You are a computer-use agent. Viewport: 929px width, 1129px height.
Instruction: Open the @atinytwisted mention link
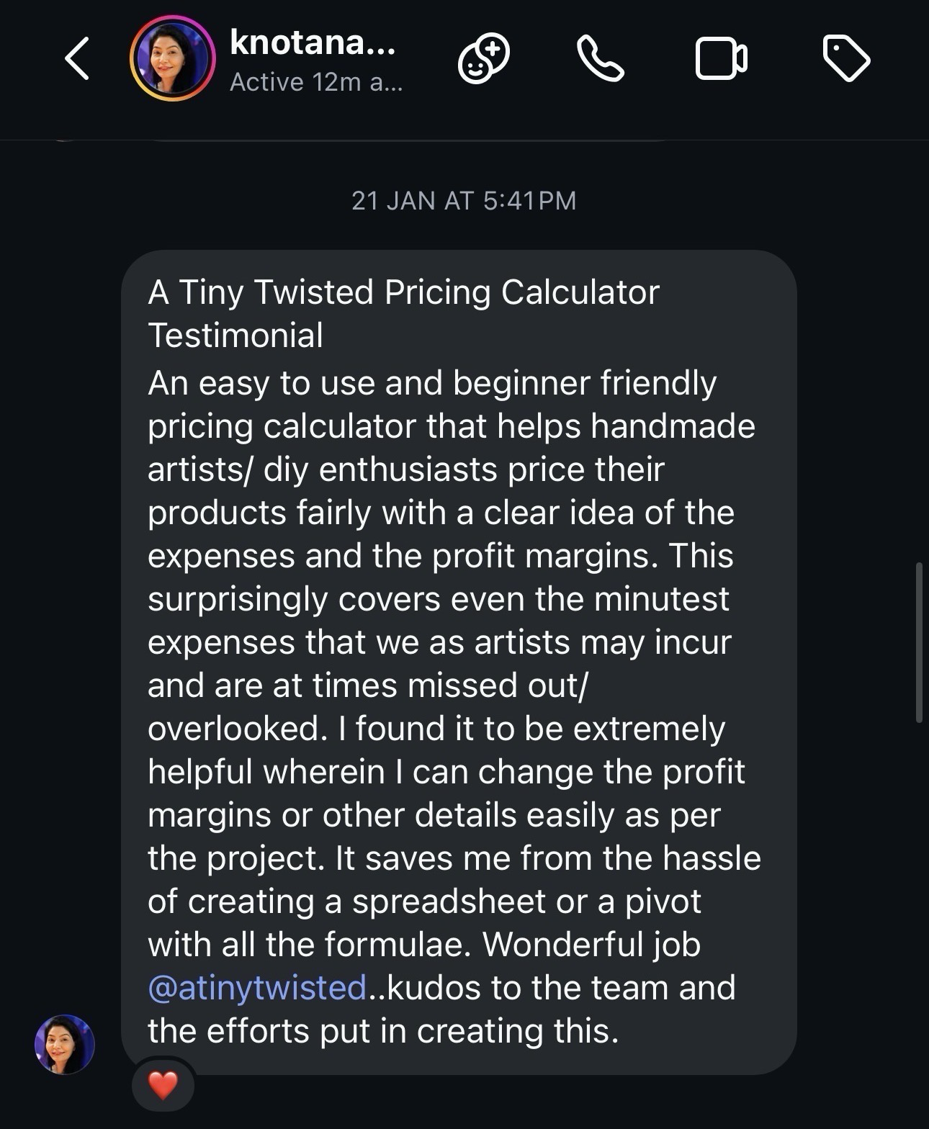(x=257, y=987)
